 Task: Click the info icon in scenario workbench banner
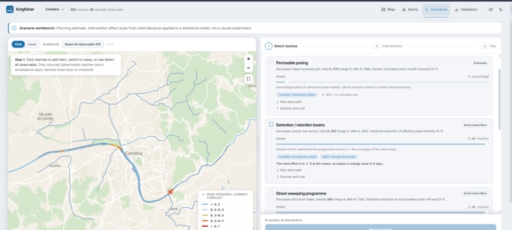(14, 28)
